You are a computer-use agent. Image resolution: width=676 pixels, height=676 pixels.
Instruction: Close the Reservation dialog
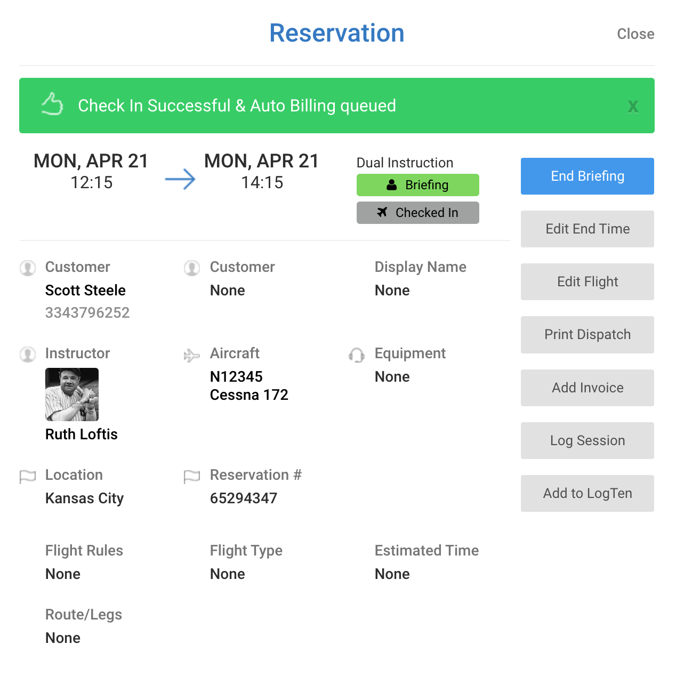pyautogui.click(x=635, y=34)
